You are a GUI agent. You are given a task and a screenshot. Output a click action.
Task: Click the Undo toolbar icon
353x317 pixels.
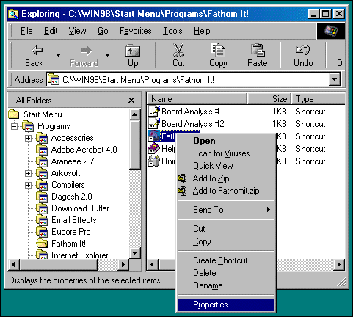pyautogui.click(x=303, y=50)
